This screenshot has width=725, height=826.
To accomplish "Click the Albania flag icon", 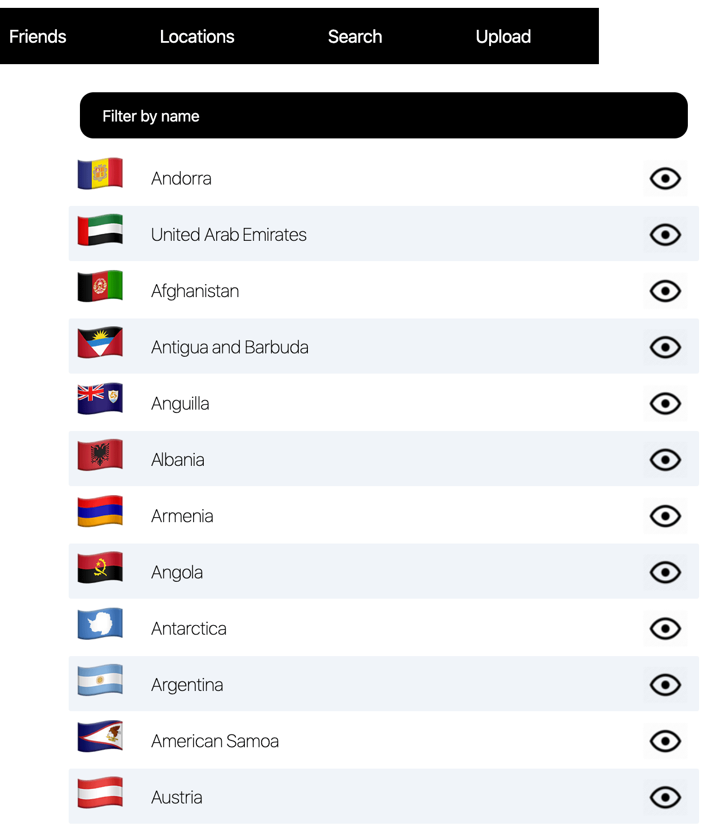I will coord(100,455).
